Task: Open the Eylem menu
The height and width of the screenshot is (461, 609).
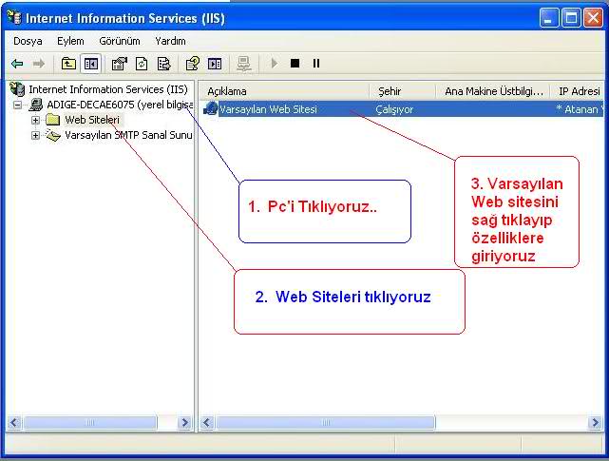Action: 70,41
